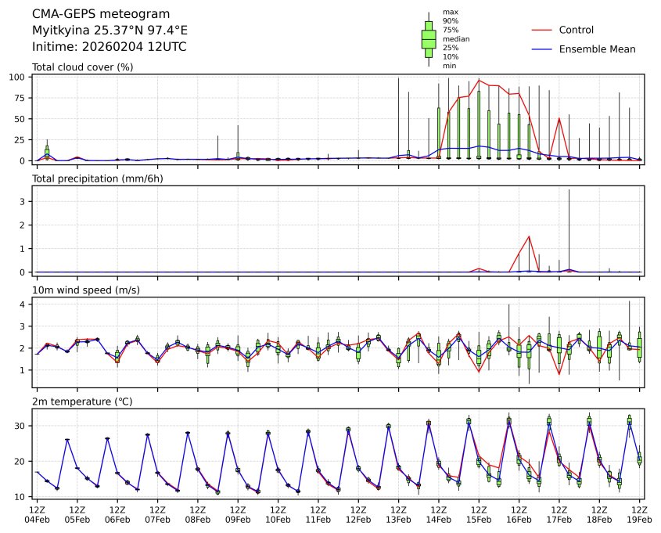Click the green box-plot legend icon
661x533 pixels.
click(429, 38)
